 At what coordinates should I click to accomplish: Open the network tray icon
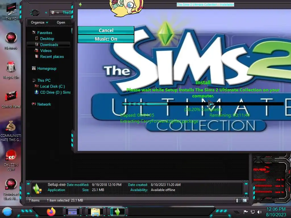(x=253, y=212)
